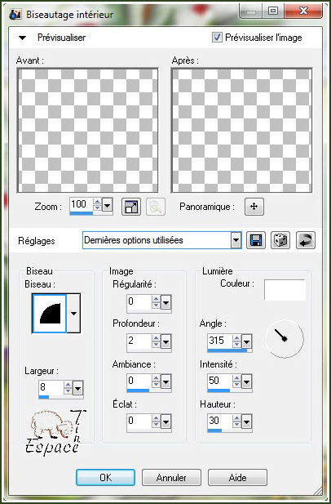This screenshot has height=504, width=331.
Task: Click the fit preview to window icon
Action: [x=131, y=207]
